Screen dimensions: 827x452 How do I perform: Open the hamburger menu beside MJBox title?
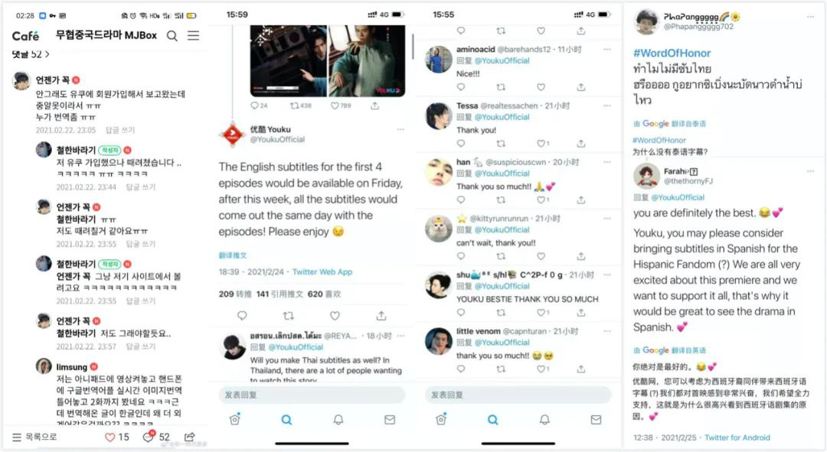194,35
